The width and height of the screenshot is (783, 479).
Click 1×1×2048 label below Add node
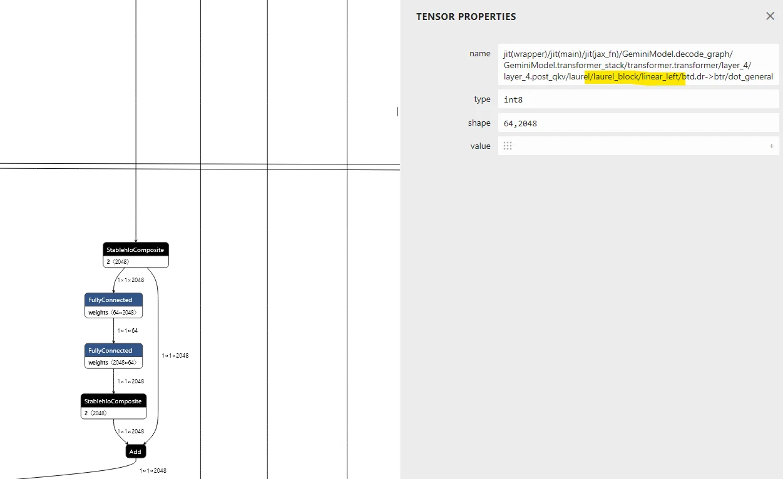tap(153, 470)
